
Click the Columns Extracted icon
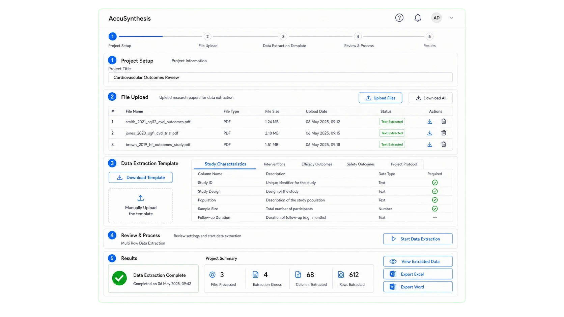pyautogui.click(x=298, y=275)
